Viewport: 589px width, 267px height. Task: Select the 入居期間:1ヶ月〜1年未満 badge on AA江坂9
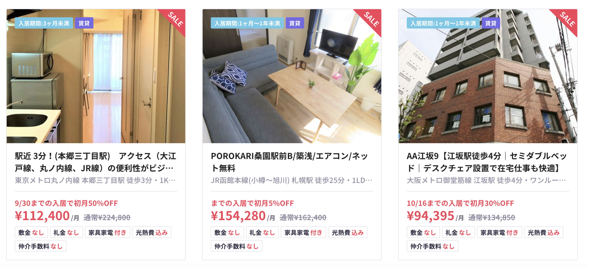coord(443,23)
